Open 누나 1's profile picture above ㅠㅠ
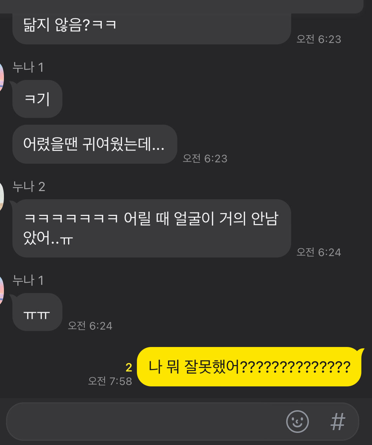Image resolution: width=372 pixels, height=445 pixels. 2,290
